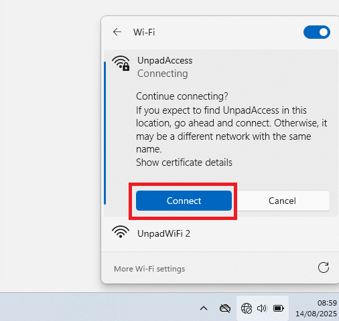Click the Continue connecting? prompt text
Screen dimensions: 339x321
[x=182, y=96]
